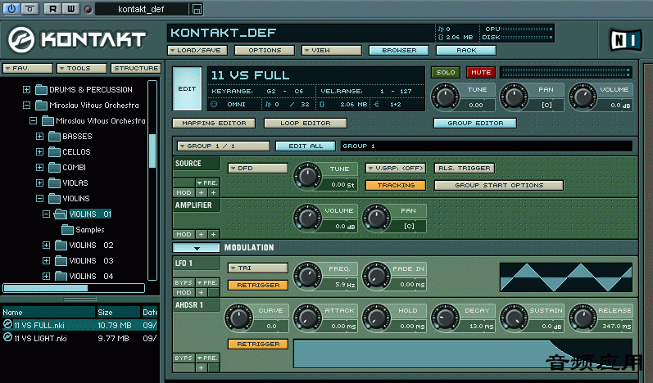
Task: Click the second title bar button next to the power icon
Action: [x=30, y=8]
